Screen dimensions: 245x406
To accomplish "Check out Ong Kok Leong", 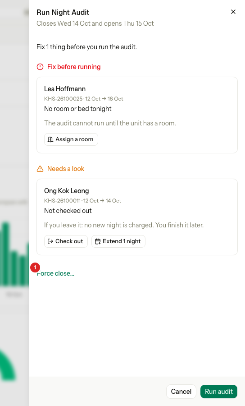I will point(66,241).
